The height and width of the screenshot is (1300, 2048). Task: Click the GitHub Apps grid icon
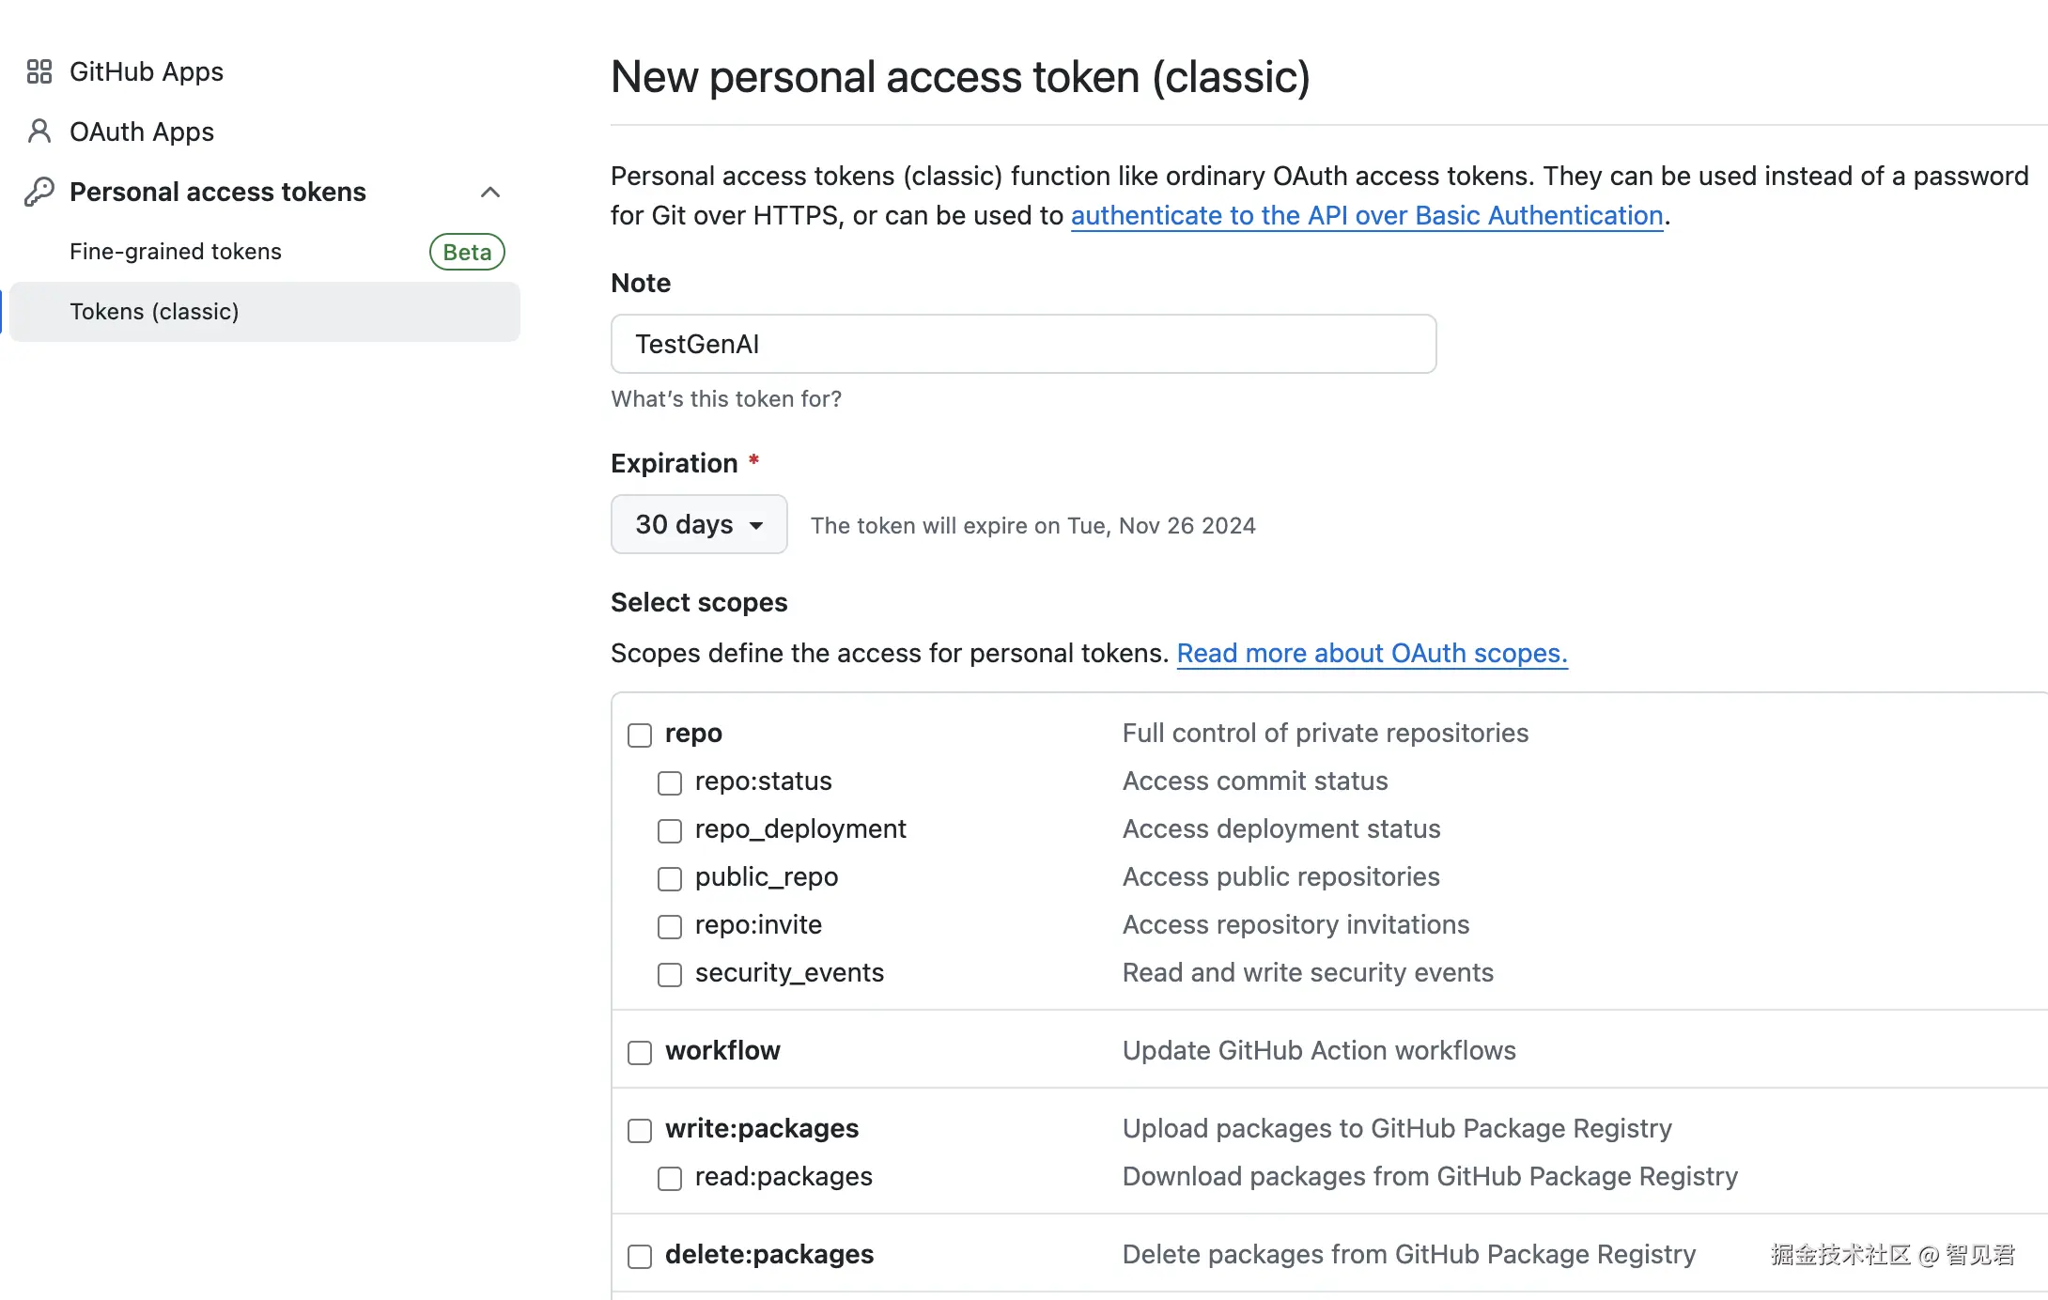pyautogui.click(x=39, y=72)
